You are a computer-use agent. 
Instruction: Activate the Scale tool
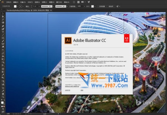[x=3, y=53]
